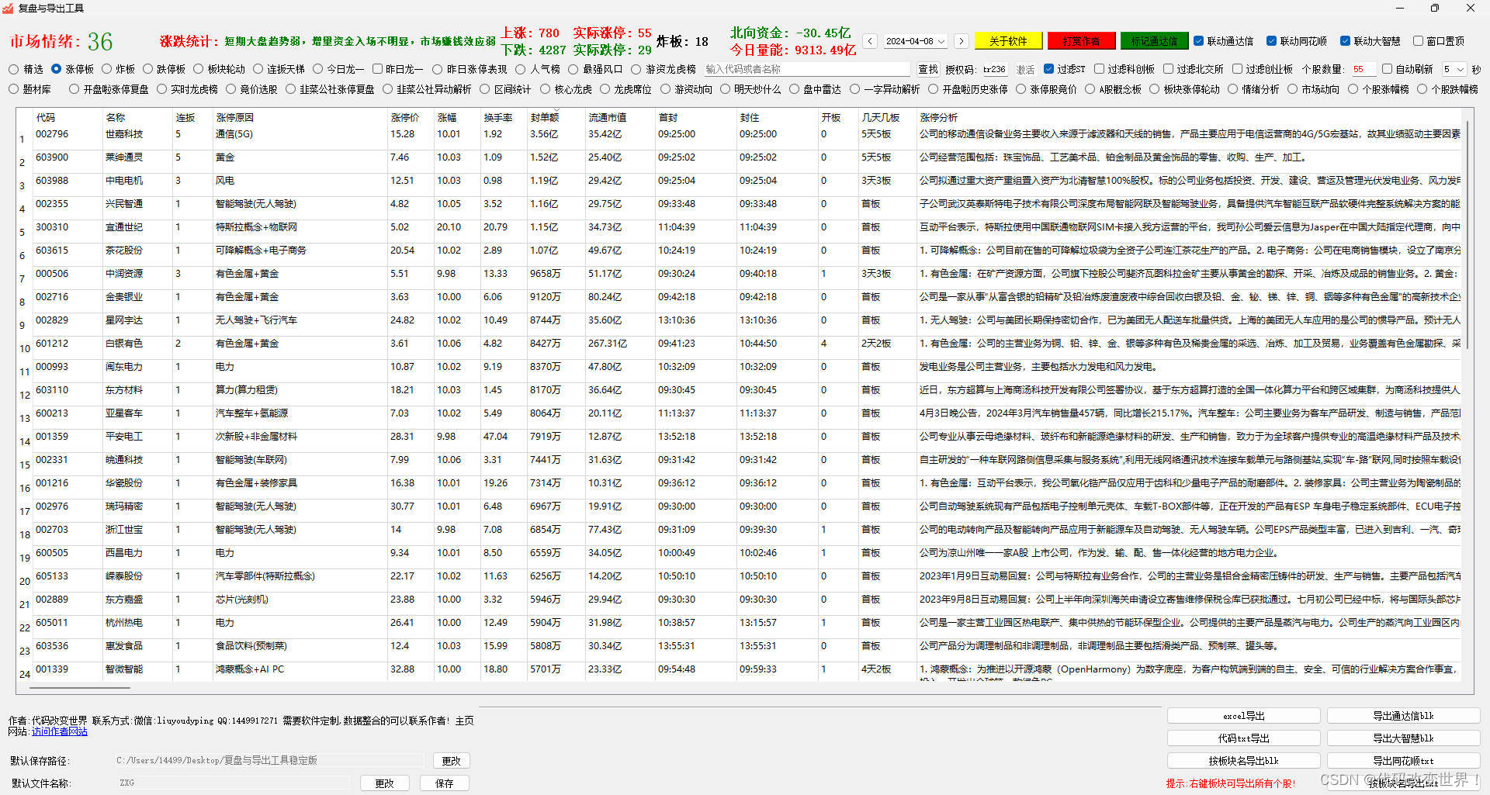
Task: Click the stock code or name search field
Action: tap(806, 69)
